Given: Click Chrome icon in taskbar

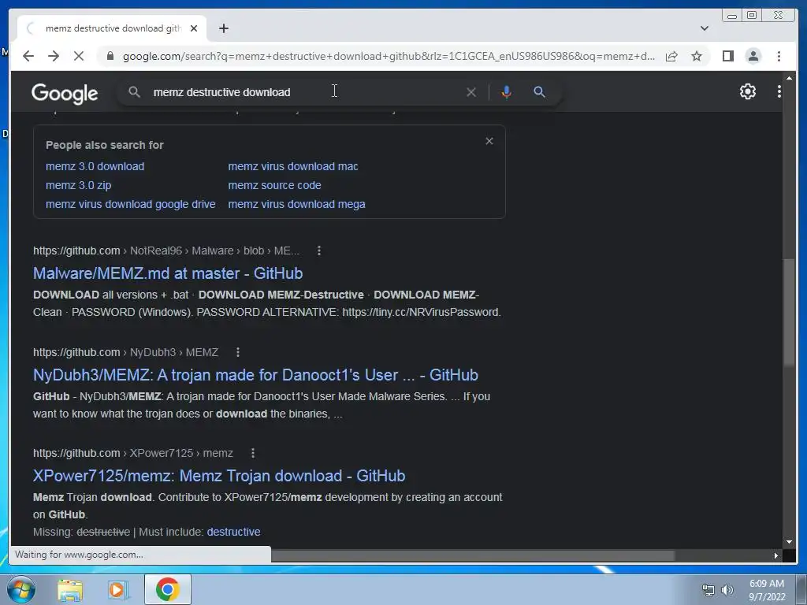Looking at the screenshot, I should [x=167, y=589].
